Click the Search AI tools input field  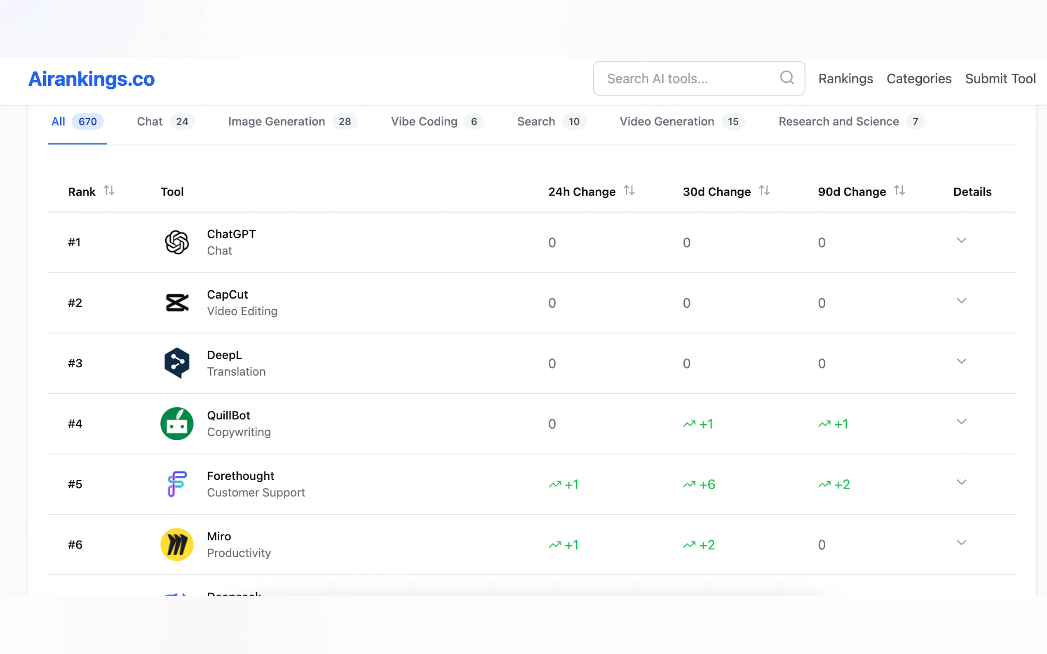(688, 79)
